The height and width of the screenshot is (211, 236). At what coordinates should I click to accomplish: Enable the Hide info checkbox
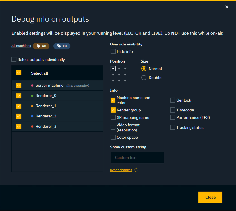pos(113,51)
